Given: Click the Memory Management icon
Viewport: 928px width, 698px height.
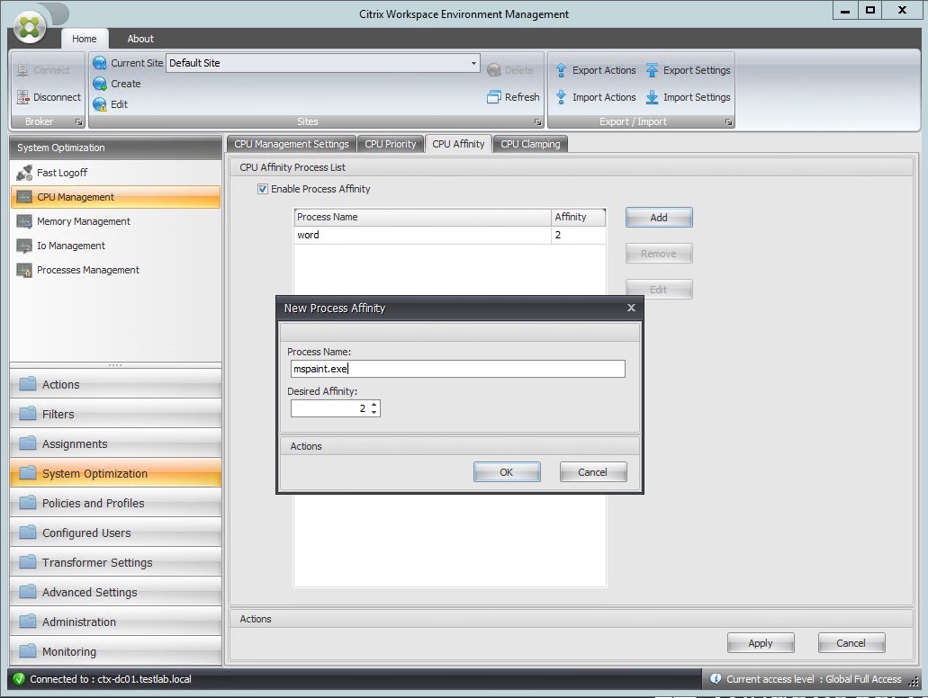Looking at the screenshot, I should tap(24, 221).
